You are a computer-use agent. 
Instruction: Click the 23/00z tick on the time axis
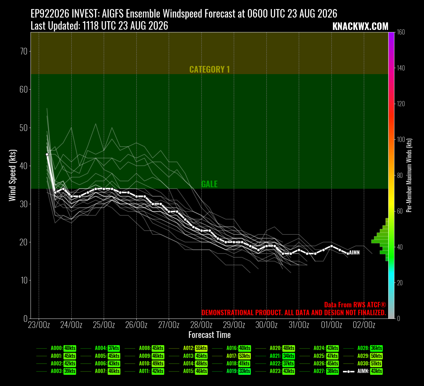(x=39, y=325)
